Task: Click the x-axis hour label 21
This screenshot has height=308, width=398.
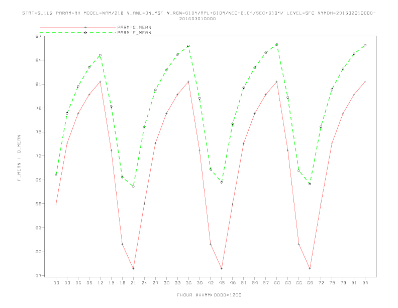Action: tap(133, 283)
